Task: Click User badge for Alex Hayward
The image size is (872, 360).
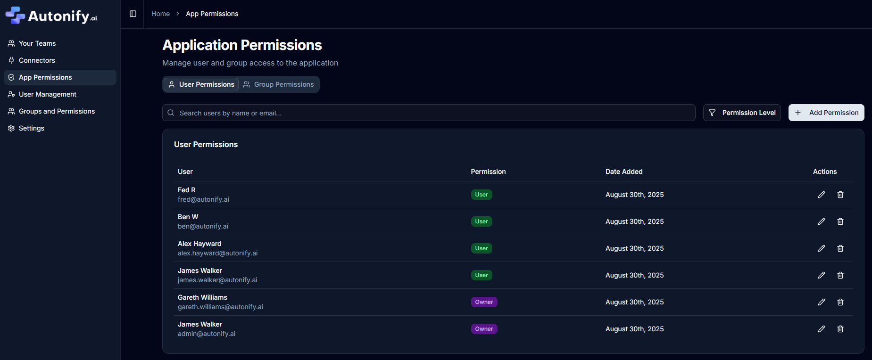Action: [x=482, y=248]
